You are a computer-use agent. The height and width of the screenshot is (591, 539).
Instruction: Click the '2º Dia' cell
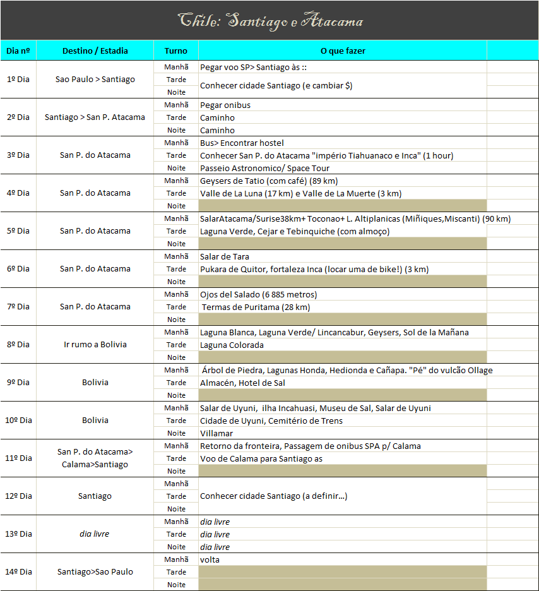pyautogui.click(x=18, y=117)
